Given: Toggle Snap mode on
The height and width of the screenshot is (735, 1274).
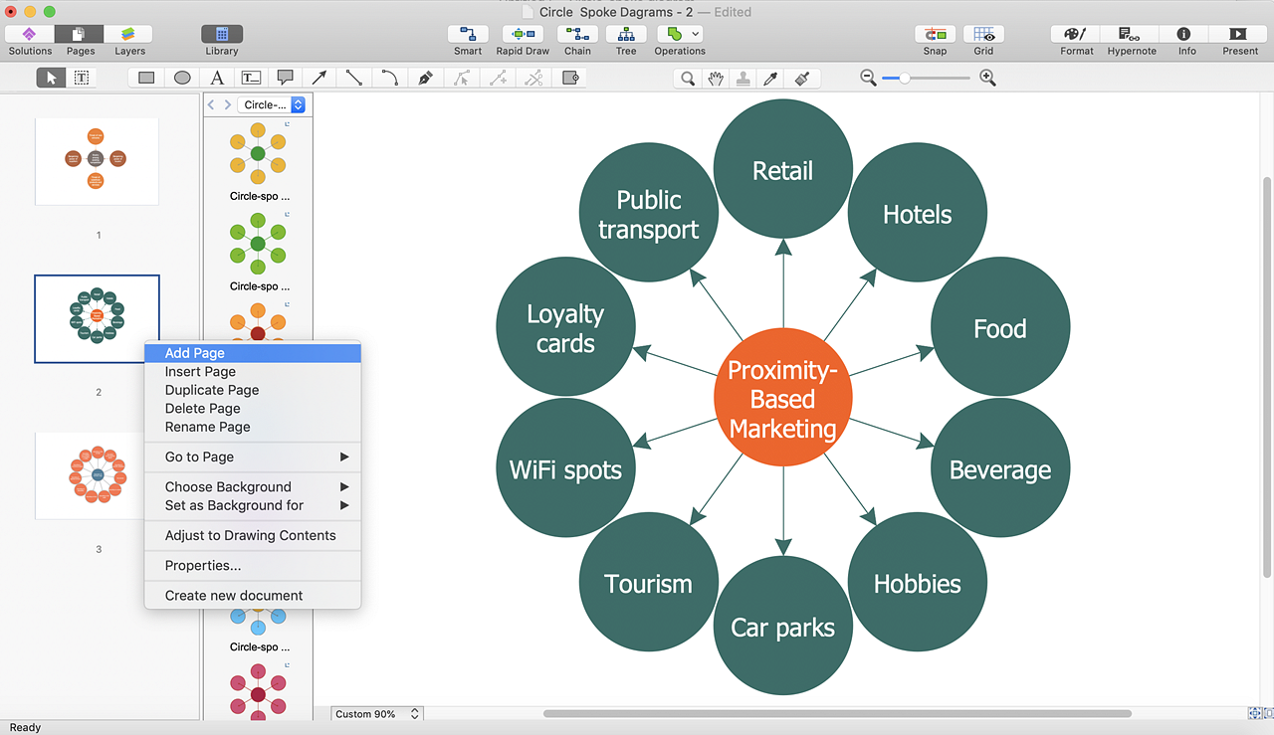Looking at the screenshot, I should tap(934, 40).
